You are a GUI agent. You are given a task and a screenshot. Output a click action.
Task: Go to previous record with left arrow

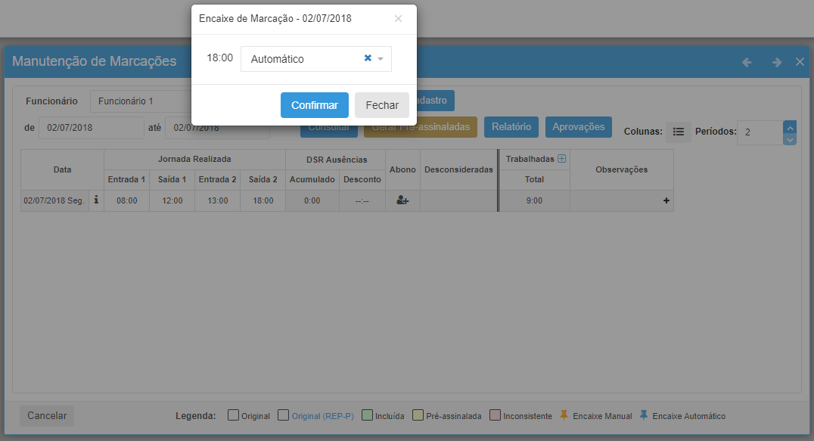click(747, 63)
